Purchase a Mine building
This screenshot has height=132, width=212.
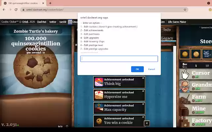pos(196,110)
